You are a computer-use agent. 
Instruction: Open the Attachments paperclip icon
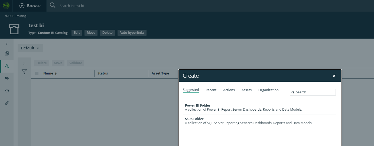tap(7, 103)
